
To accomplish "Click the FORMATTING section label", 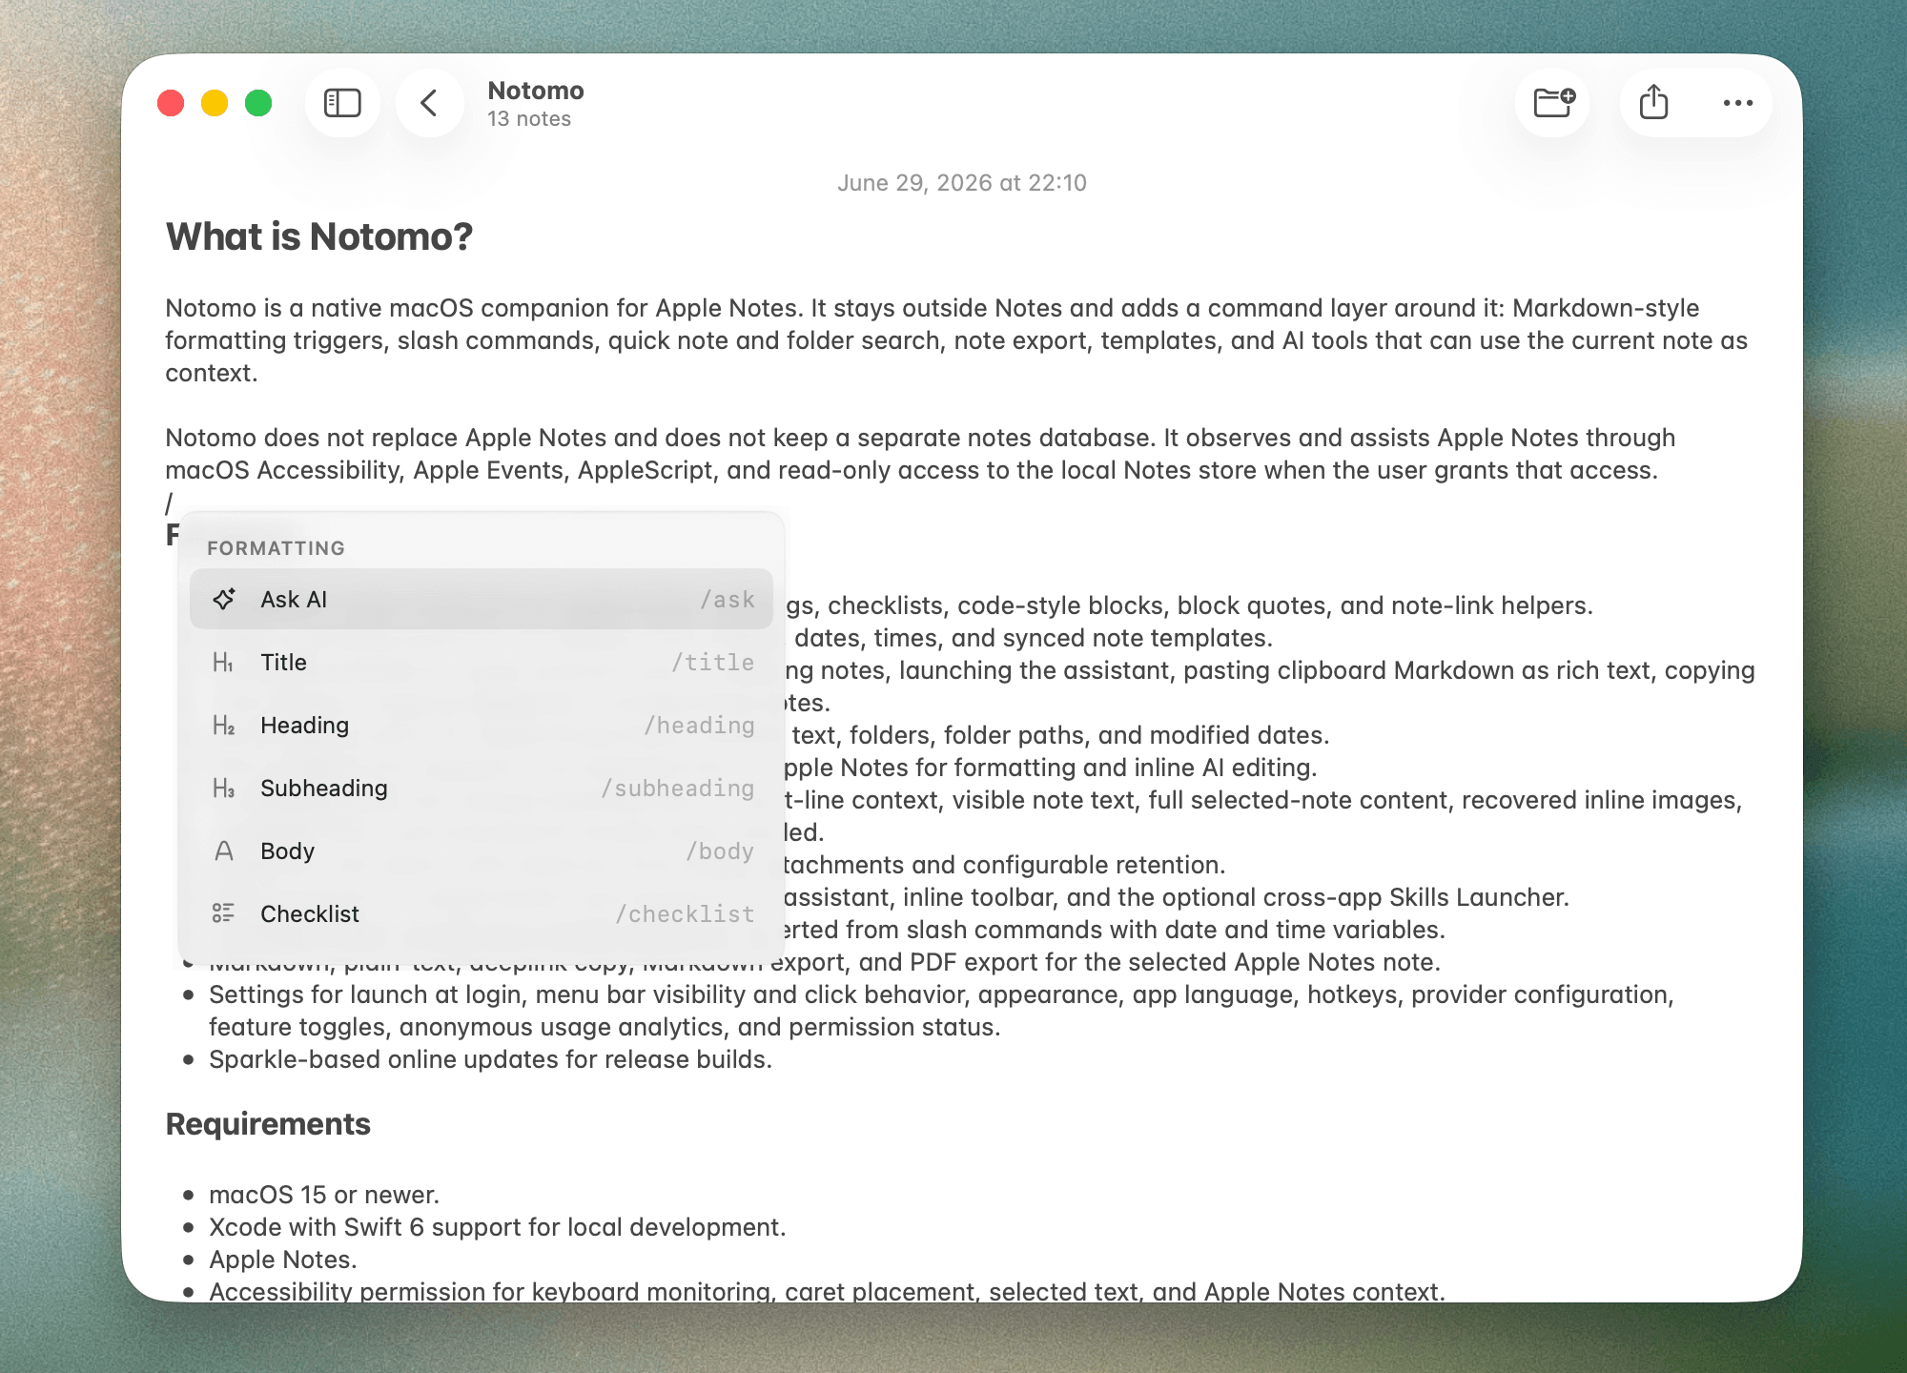I will click(276, 548).
